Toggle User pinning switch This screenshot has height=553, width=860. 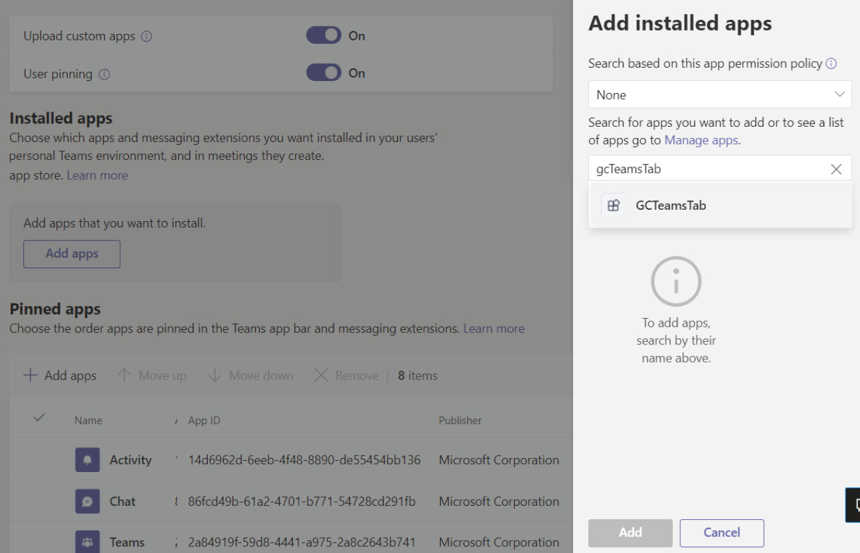[323, 72]
